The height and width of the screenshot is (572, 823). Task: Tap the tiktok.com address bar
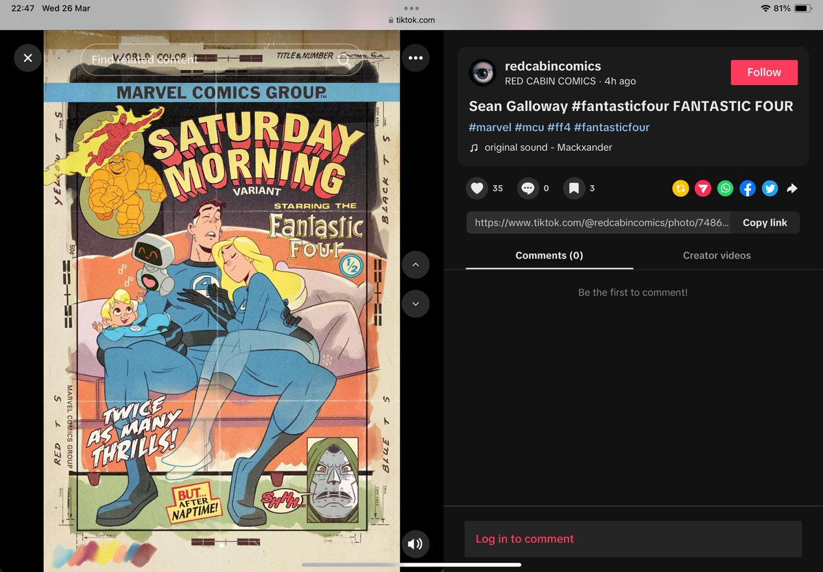click(411, 20)
